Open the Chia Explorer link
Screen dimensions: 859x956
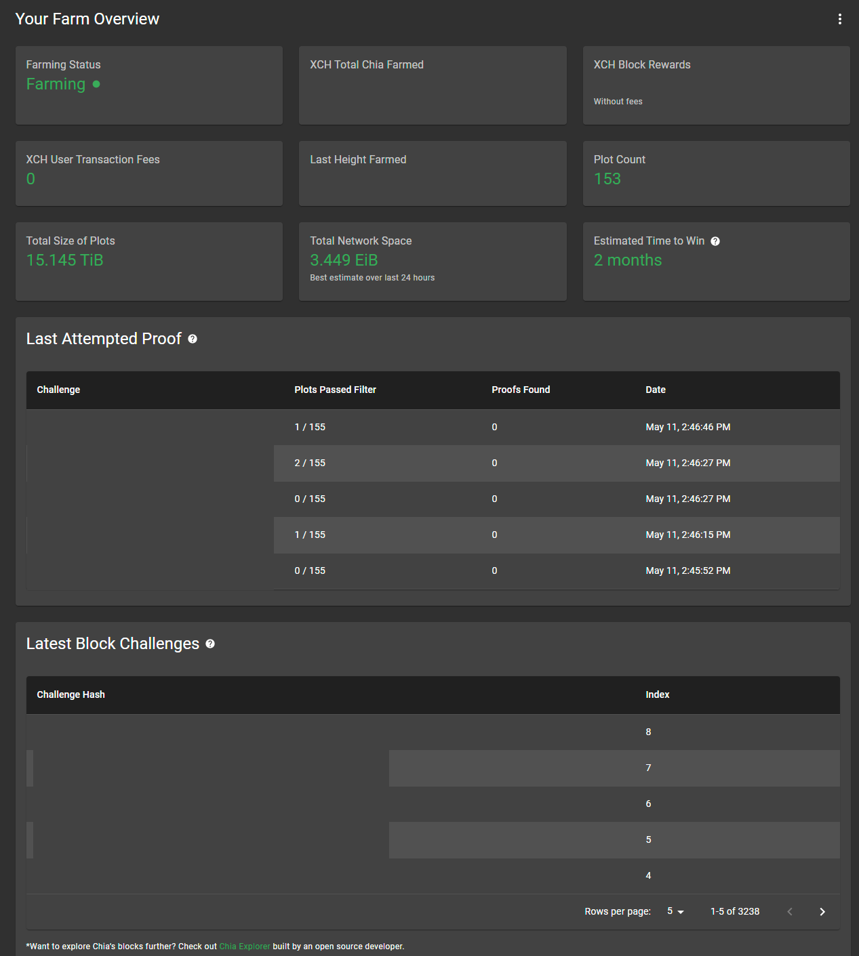point(245,947)
